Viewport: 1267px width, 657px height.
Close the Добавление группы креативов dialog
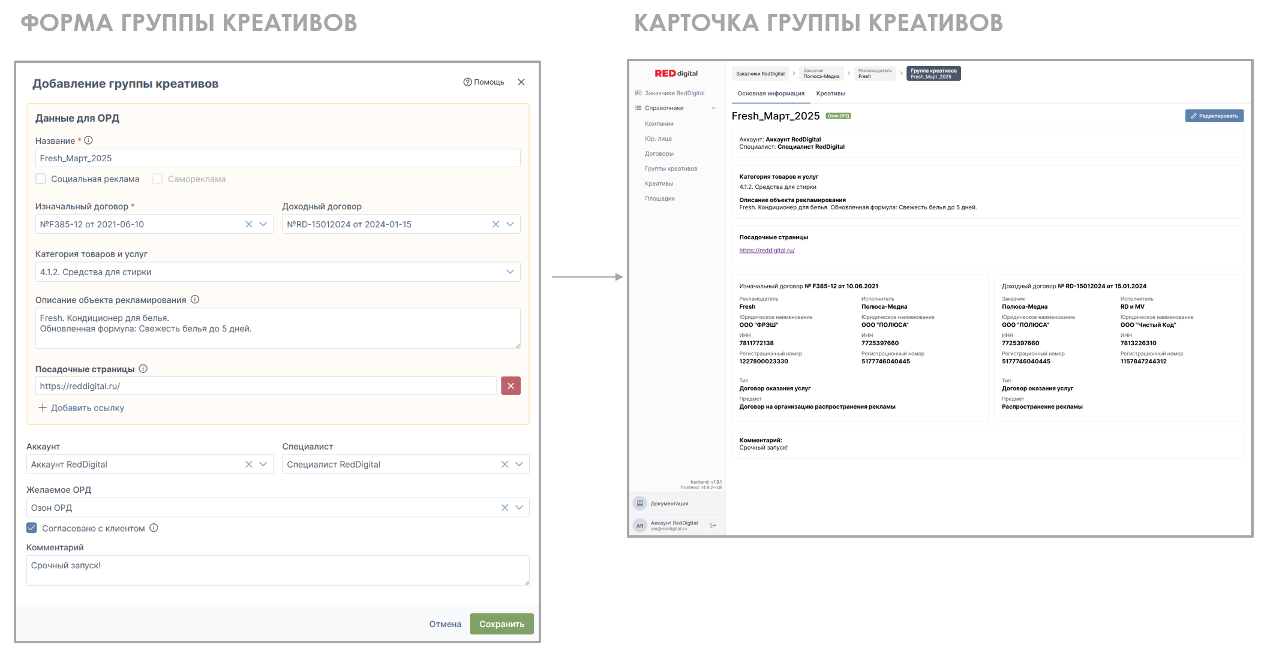[521, 82]
